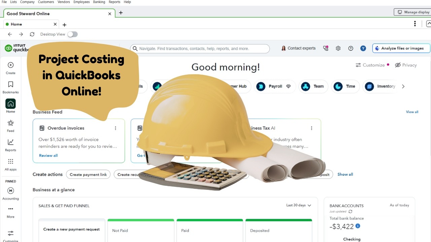Toggle the Privacy eye option

[x=406, y=65]
